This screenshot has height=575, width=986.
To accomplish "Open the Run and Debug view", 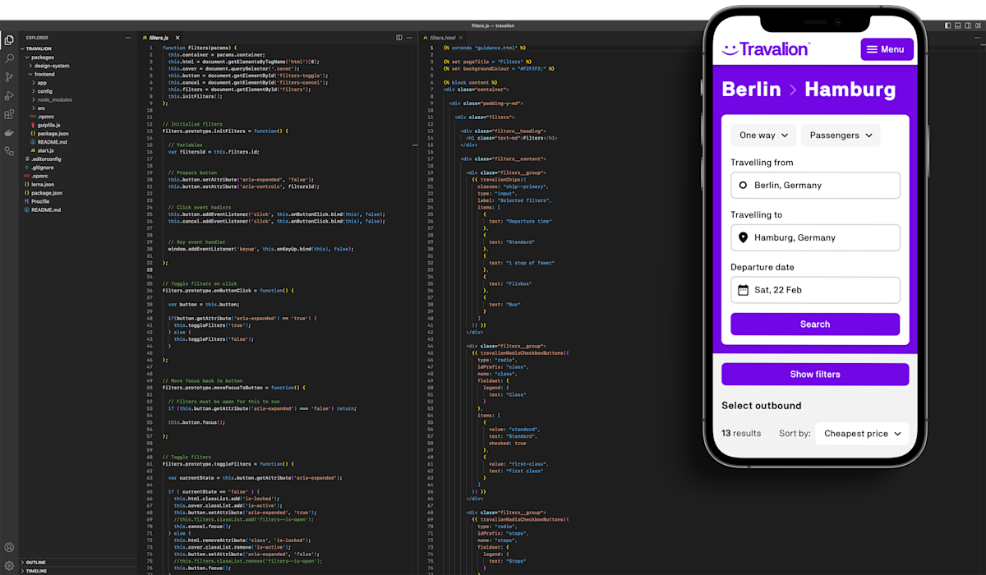I will [9, 96].
